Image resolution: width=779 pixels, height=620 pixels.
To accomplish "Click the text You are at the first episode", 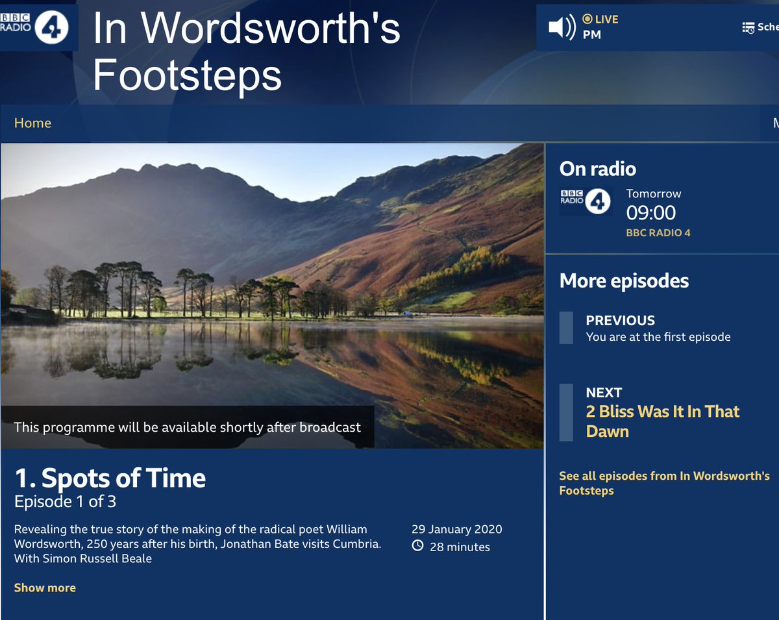I will click(x=658, y=337).
